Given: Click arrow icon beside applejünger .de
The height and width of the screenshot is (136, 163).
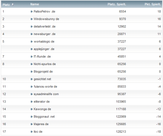Looking at the screenshot, I should (x=32, y=49).
